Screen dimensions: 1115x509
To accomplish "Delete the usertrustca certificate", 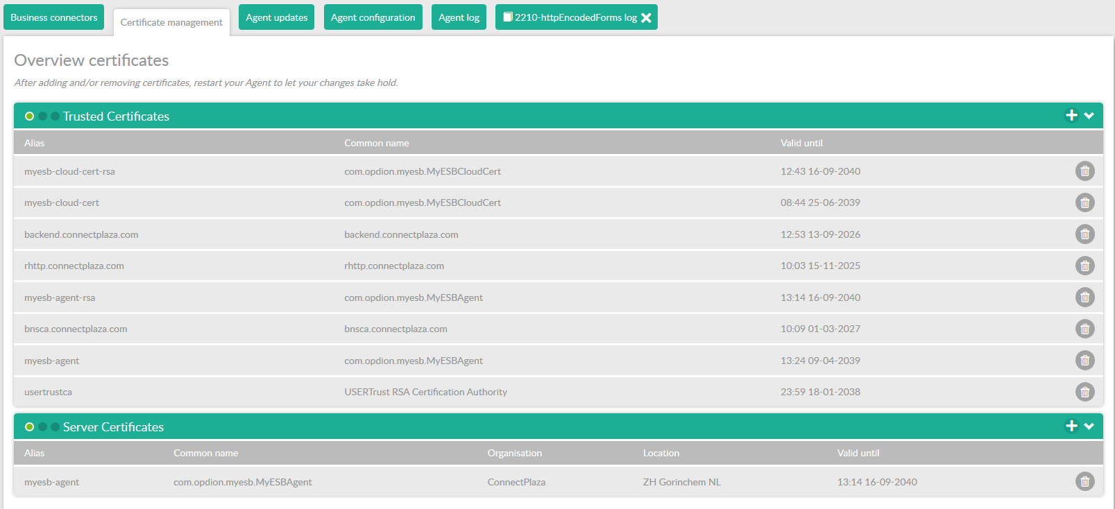I will (1084, 392).
